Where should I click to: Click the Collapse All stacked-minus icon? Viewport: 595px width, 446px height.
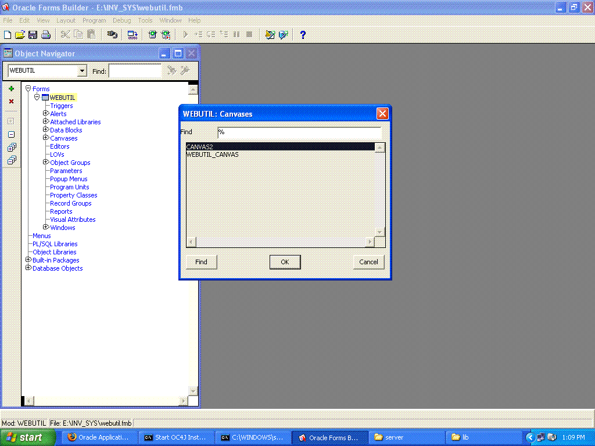coord(11,160)
